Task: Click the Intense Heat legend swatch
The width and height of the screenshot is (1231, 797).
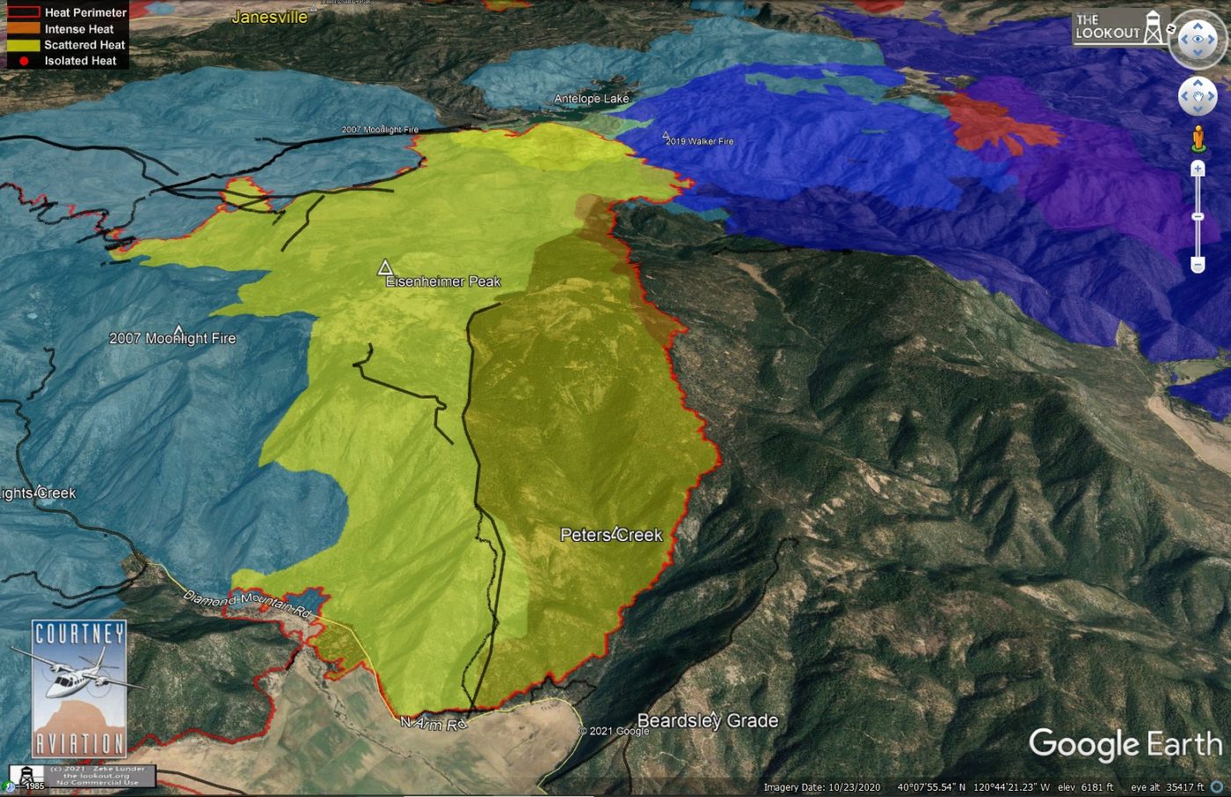Action: [x=24, y=29]
